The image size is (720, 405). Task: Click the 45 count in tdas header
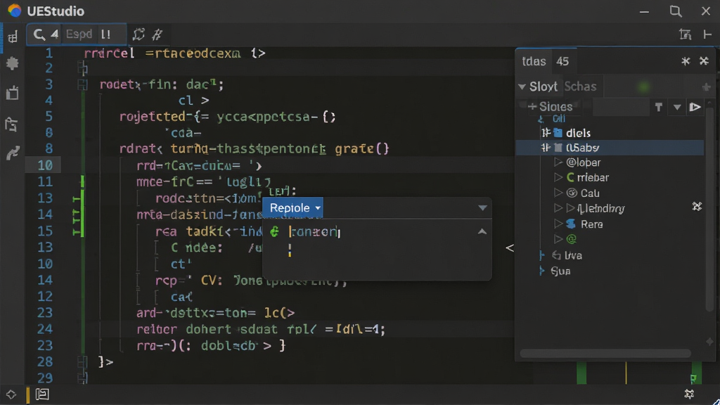coord(562,61)
